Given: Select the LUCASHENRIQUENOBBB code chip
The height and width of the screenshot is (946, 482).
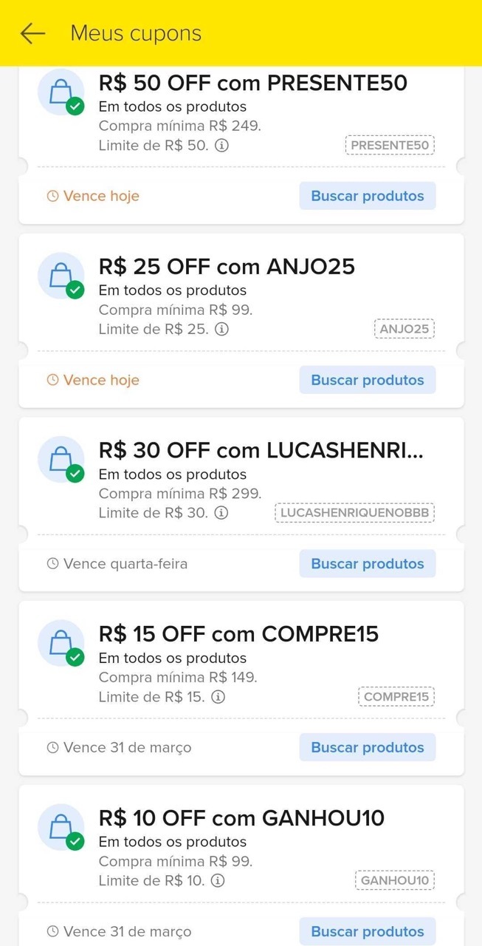Looking at the screenshot, I should coord(354,512).
